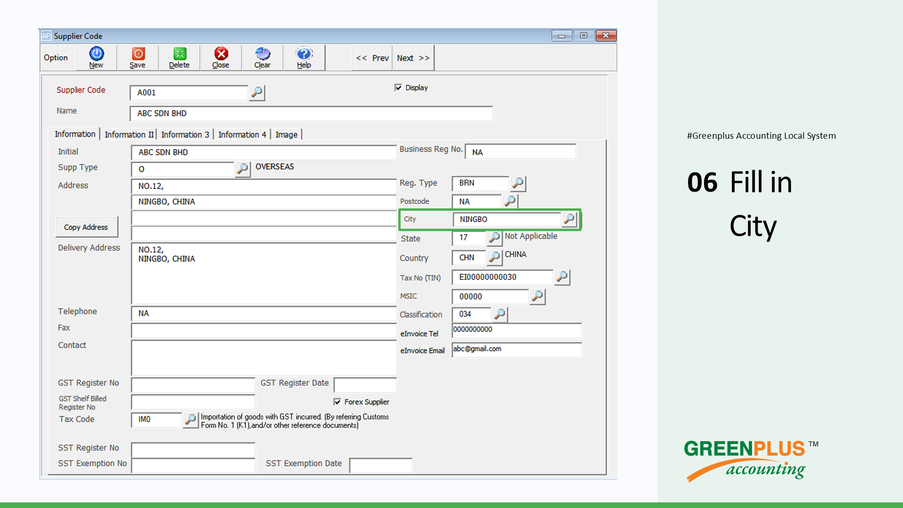The height and width of the screenshot is (508, 903).
Task: Click the SST Exemption Date field
Action: pyautogui.click(x=381, y=466)
